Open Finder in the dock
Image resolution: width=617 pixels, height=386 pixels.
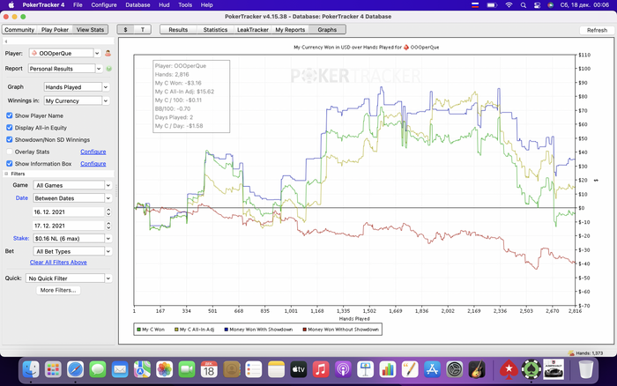32,368
